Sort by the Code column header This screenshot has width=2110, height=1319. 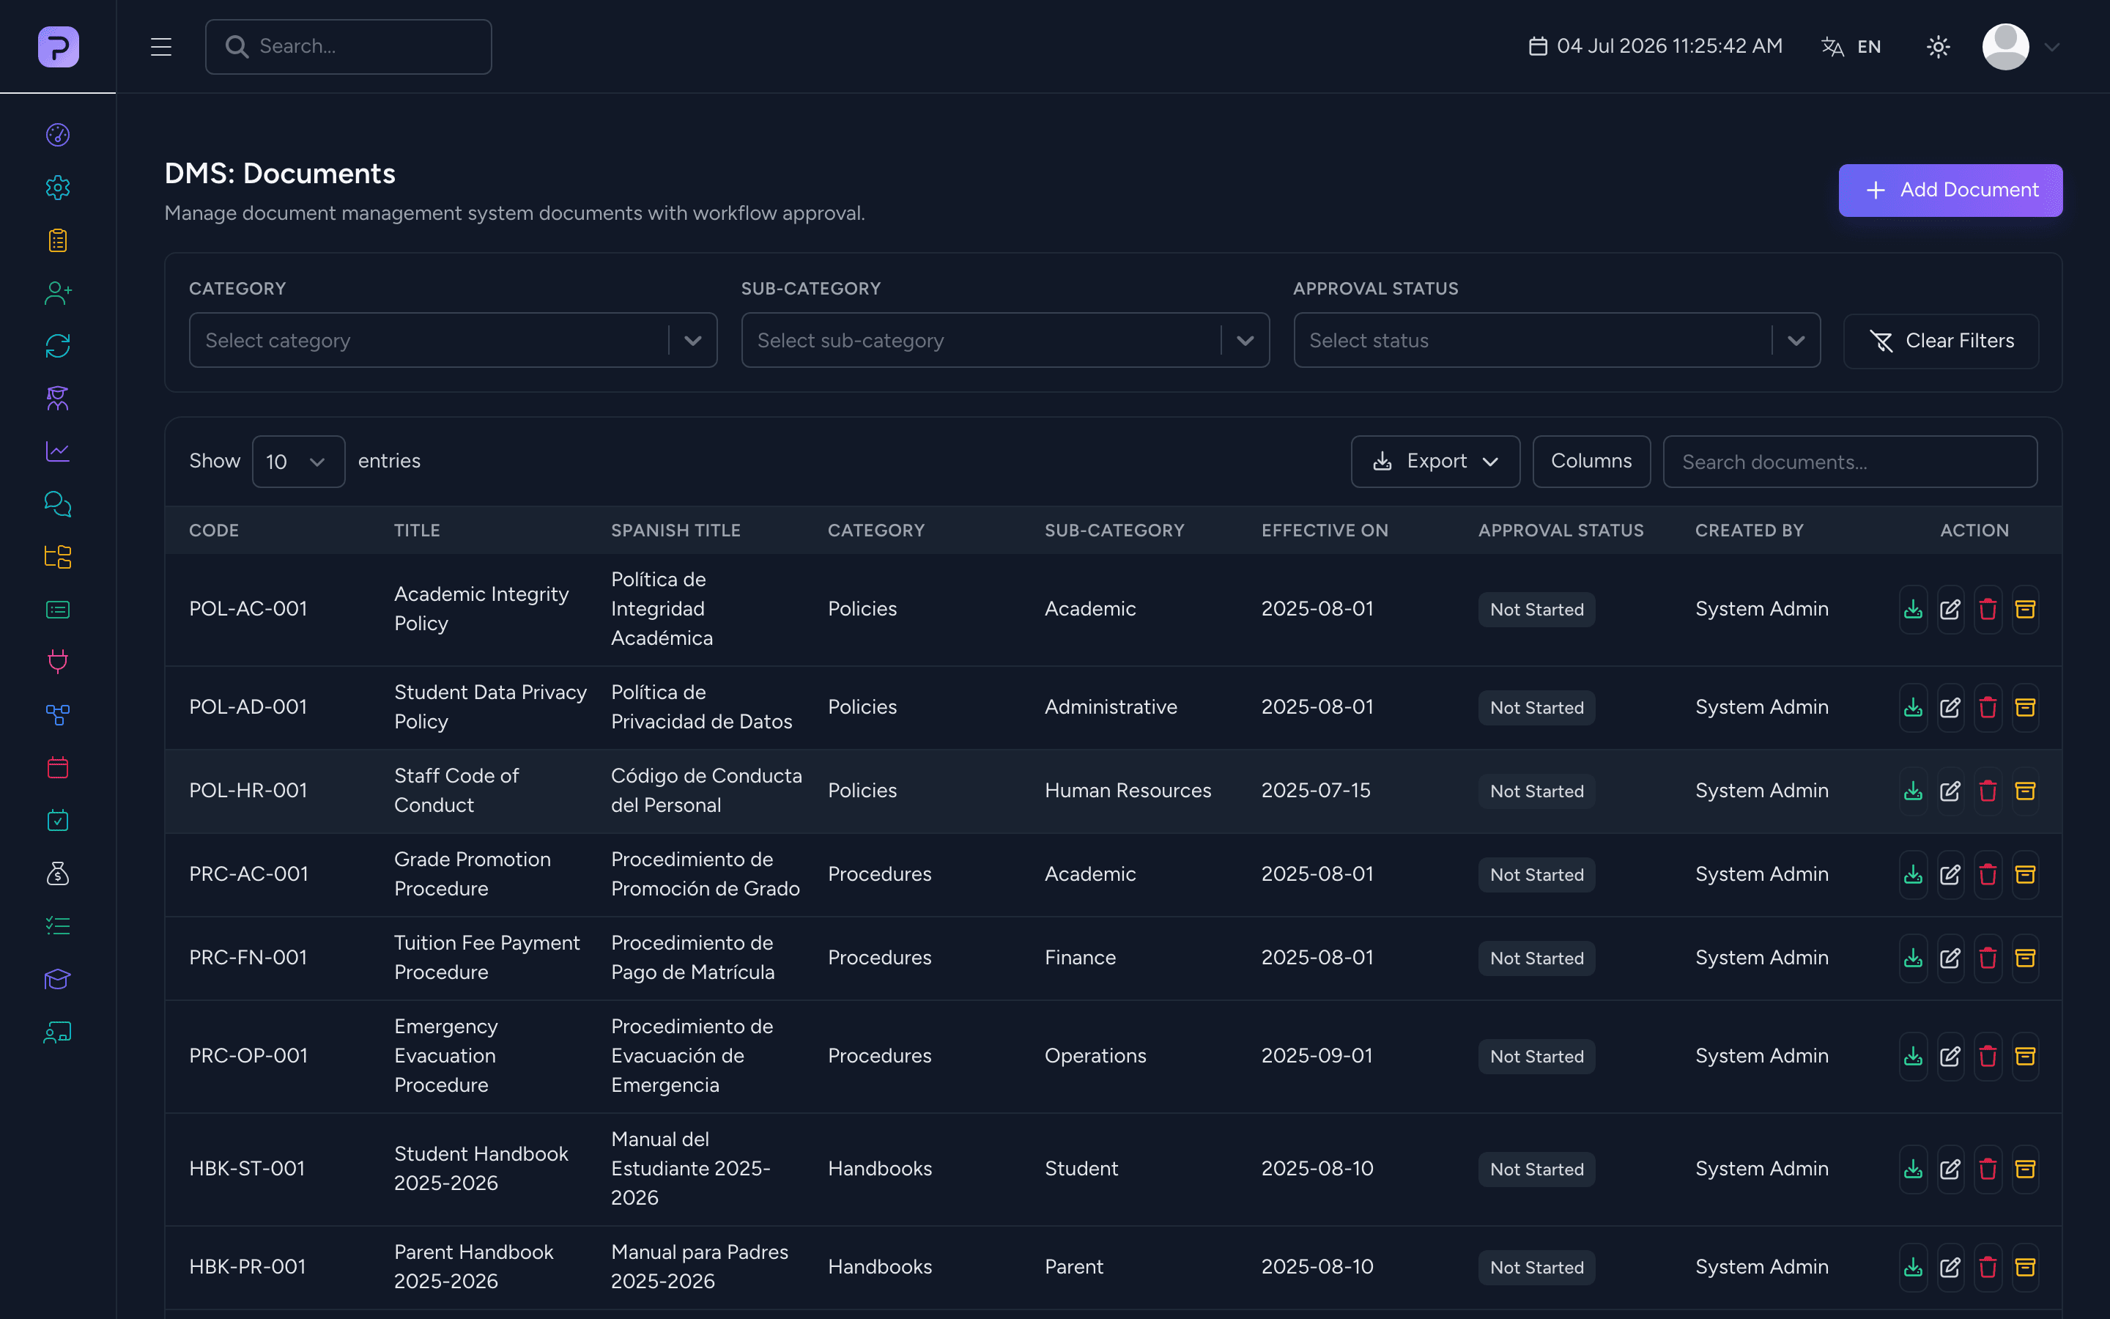pos(214,531)
